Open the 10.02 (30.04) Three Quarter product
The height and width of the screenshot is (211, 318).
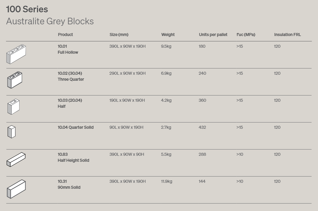[71, 76]
